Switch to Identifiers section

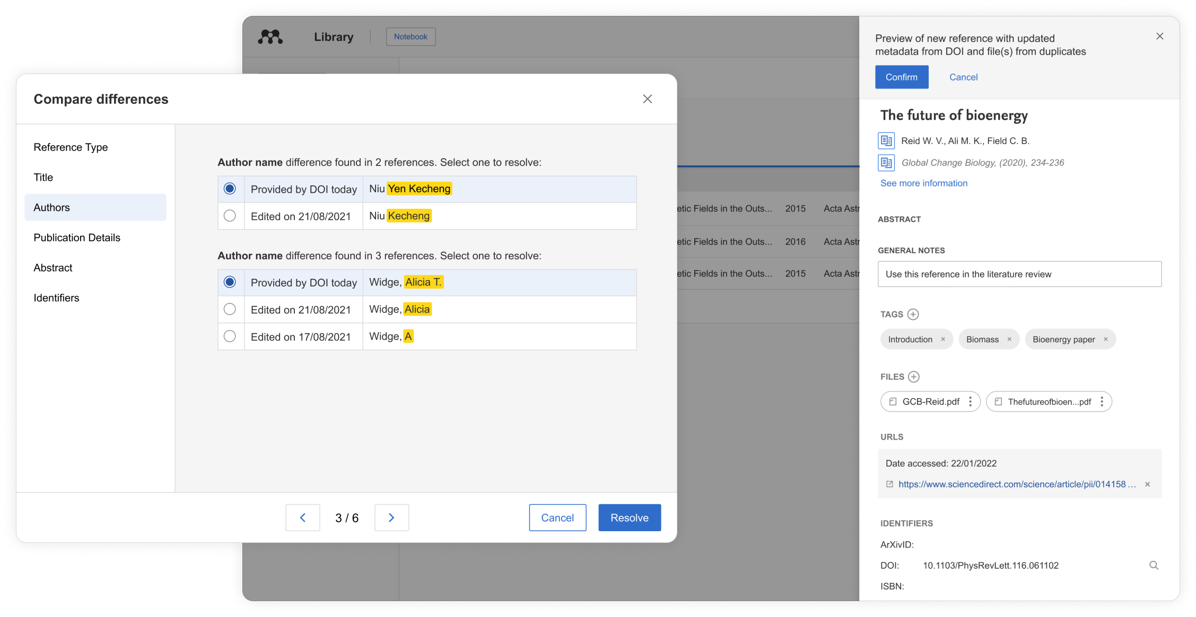pyautogui.click(x=56, y=298)
